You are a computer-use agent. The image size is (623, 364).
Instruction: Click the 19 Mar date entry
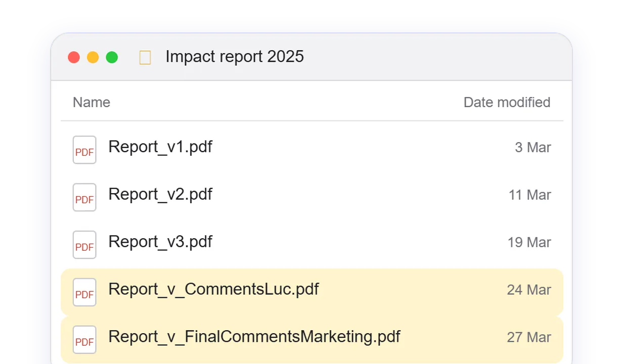pos(529,243)
